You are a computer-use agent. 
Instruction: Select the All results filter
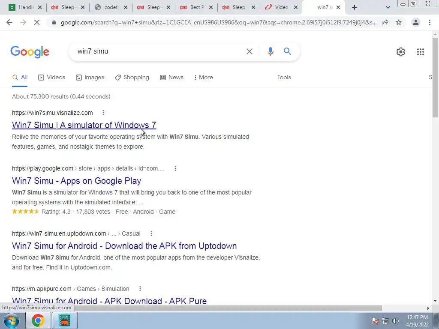[x=20, y=78]
